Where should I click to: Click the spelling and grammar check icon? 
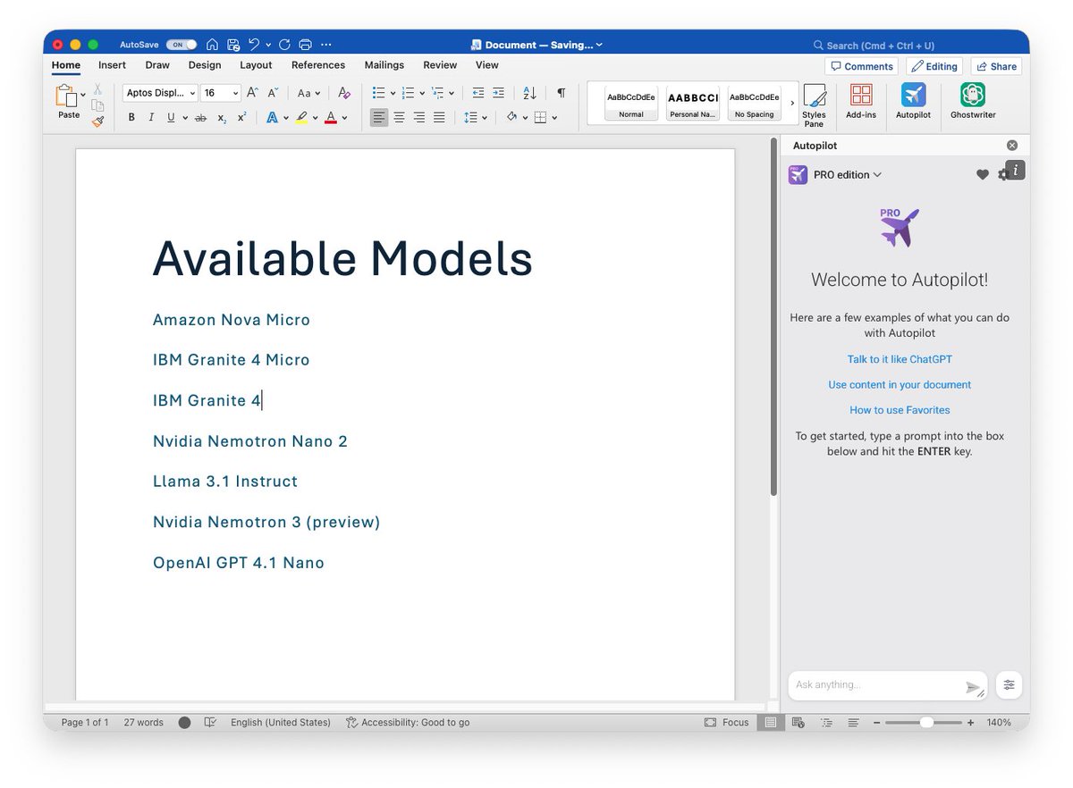[210, 722]
